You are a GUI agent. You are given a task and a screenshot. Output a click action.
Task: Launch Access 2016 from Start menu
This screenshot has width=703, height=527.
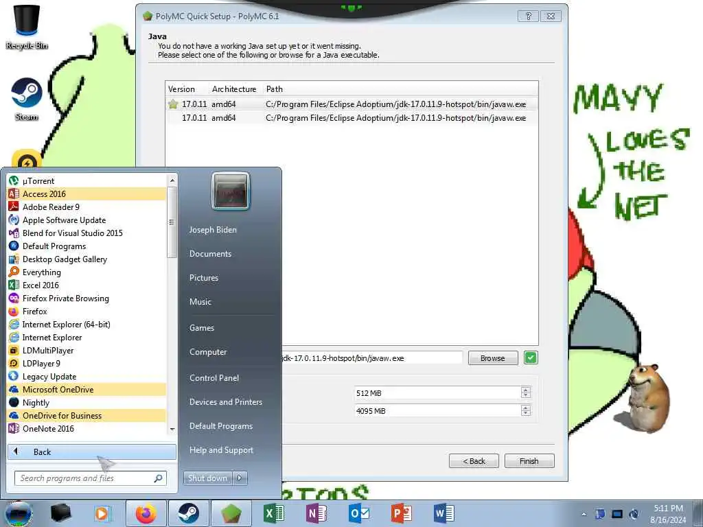click(x=87, y=194)
